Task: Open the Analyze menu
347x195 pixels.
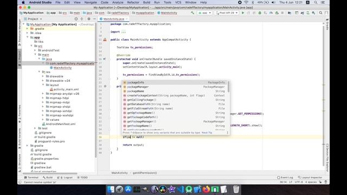Action: (x=118, y=2)
